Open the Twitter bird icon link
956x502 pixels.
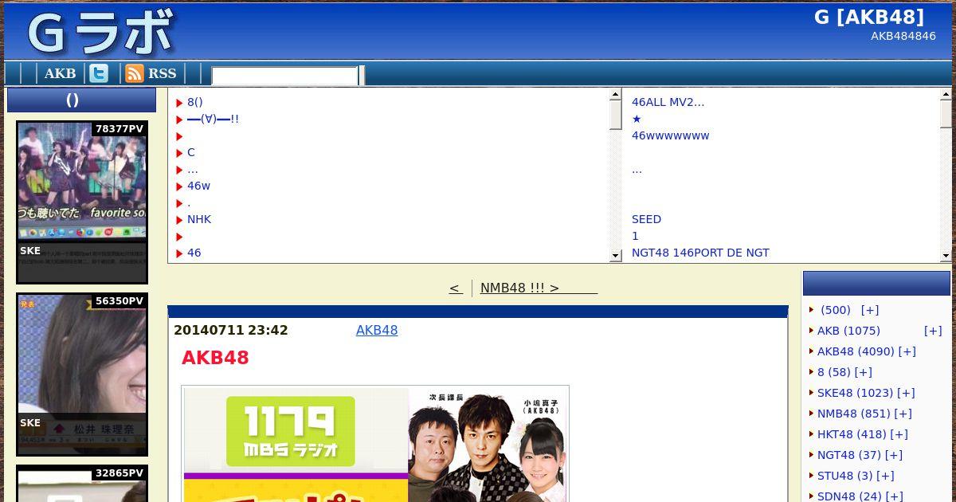pos(99,73)
